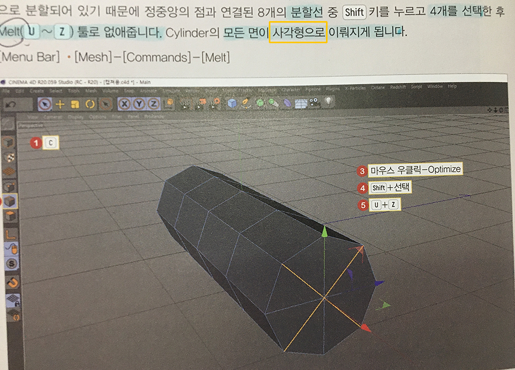Screen dimensions: 515x370
Task: Open the viewport View menu
Action: (x=33, y=117)
